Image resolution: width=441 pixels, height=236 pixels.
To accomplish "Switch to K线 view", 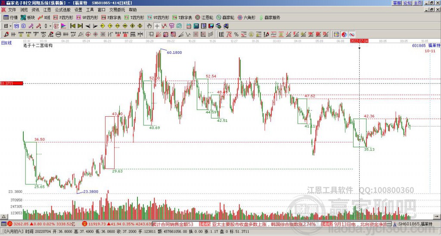I will point(44,17).
